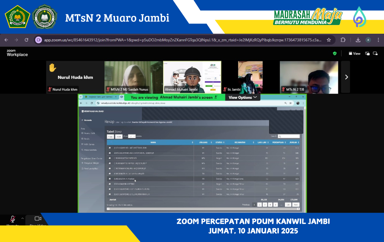Click Zoom's green security shield icon

(335, 53)
